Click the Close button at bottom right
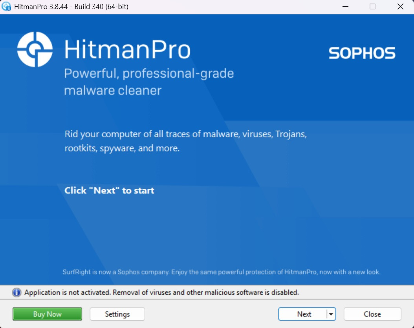The height and width of the screenshot is (328, 414). [x=372, y=314]
